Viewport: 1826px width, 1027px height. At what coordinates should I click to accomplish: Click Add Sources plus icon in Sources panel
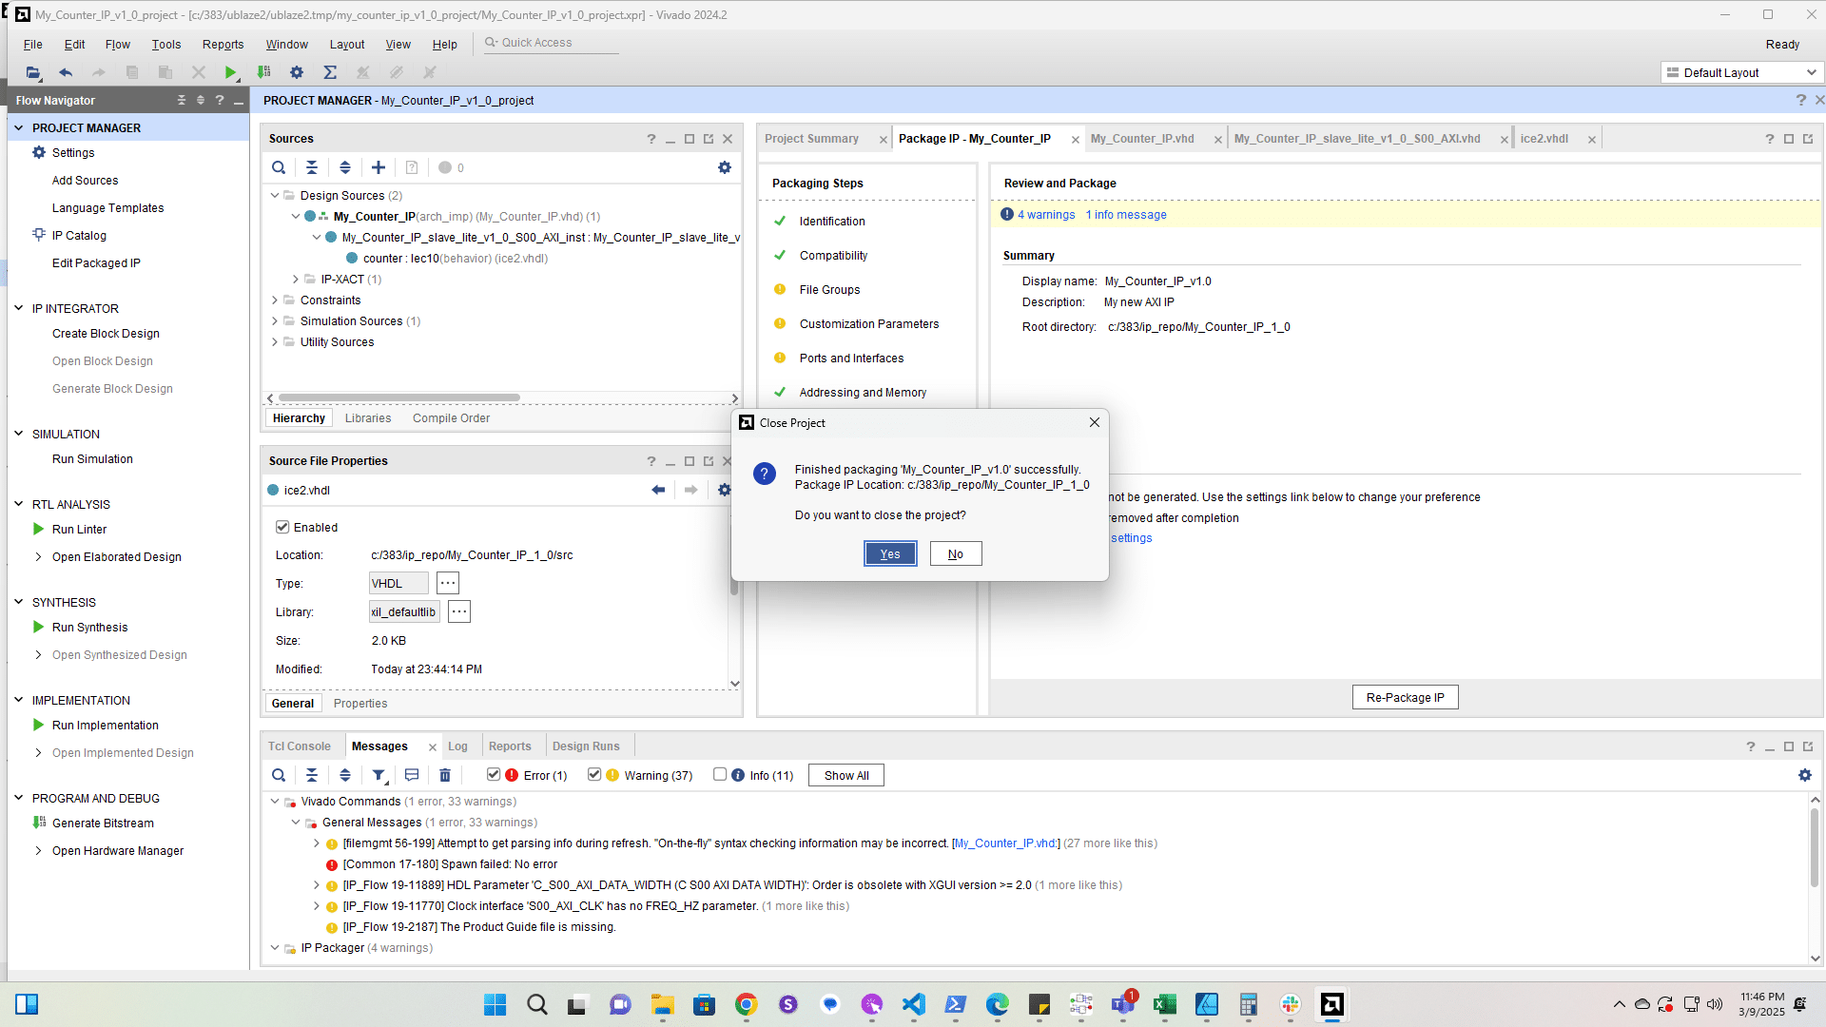coord(379,167)
